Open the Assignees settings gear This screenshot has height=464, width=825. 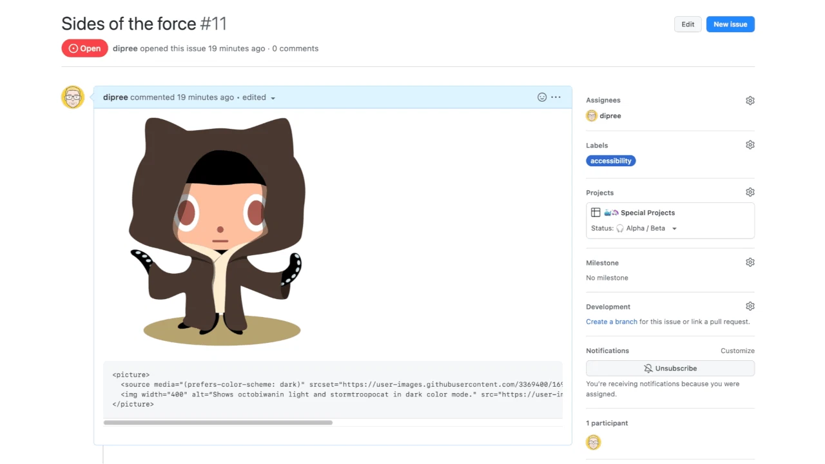(750, 101)
